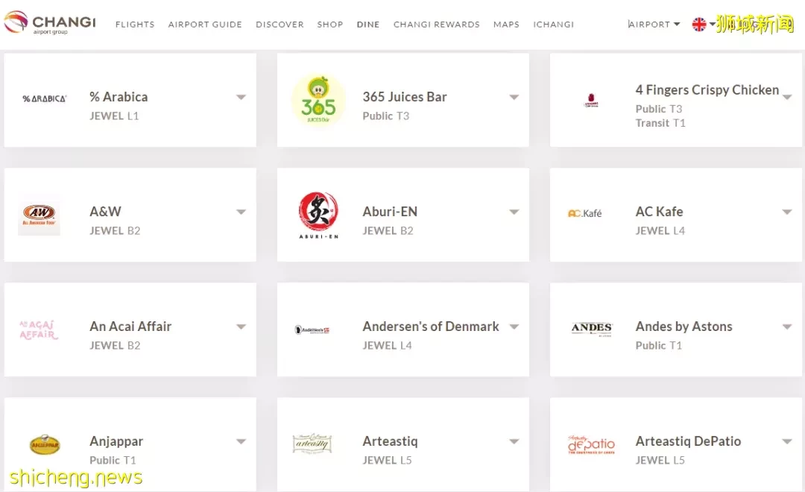Image resolution: width=805 pixels, height=492 pixels.
Task: Open the A&W listing title
Action: (x=105, y=212)
